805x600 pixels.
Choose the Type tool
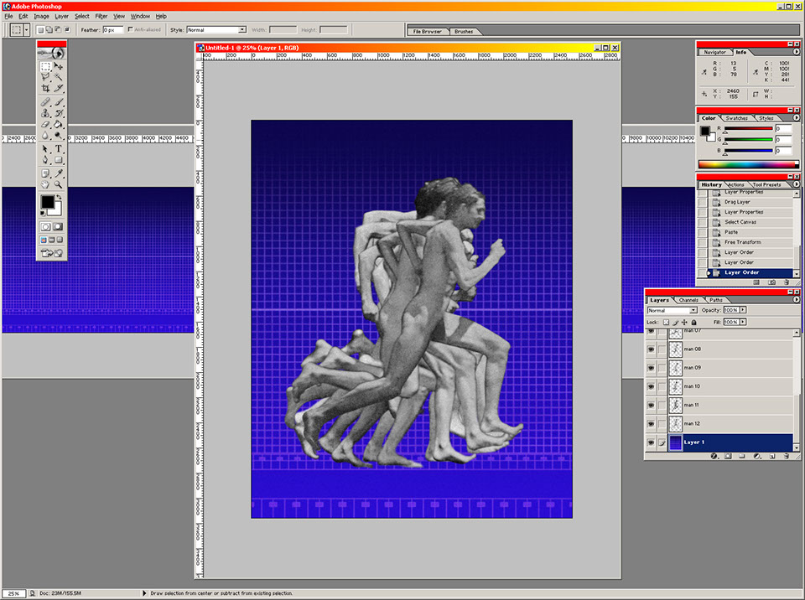point(59,149)
